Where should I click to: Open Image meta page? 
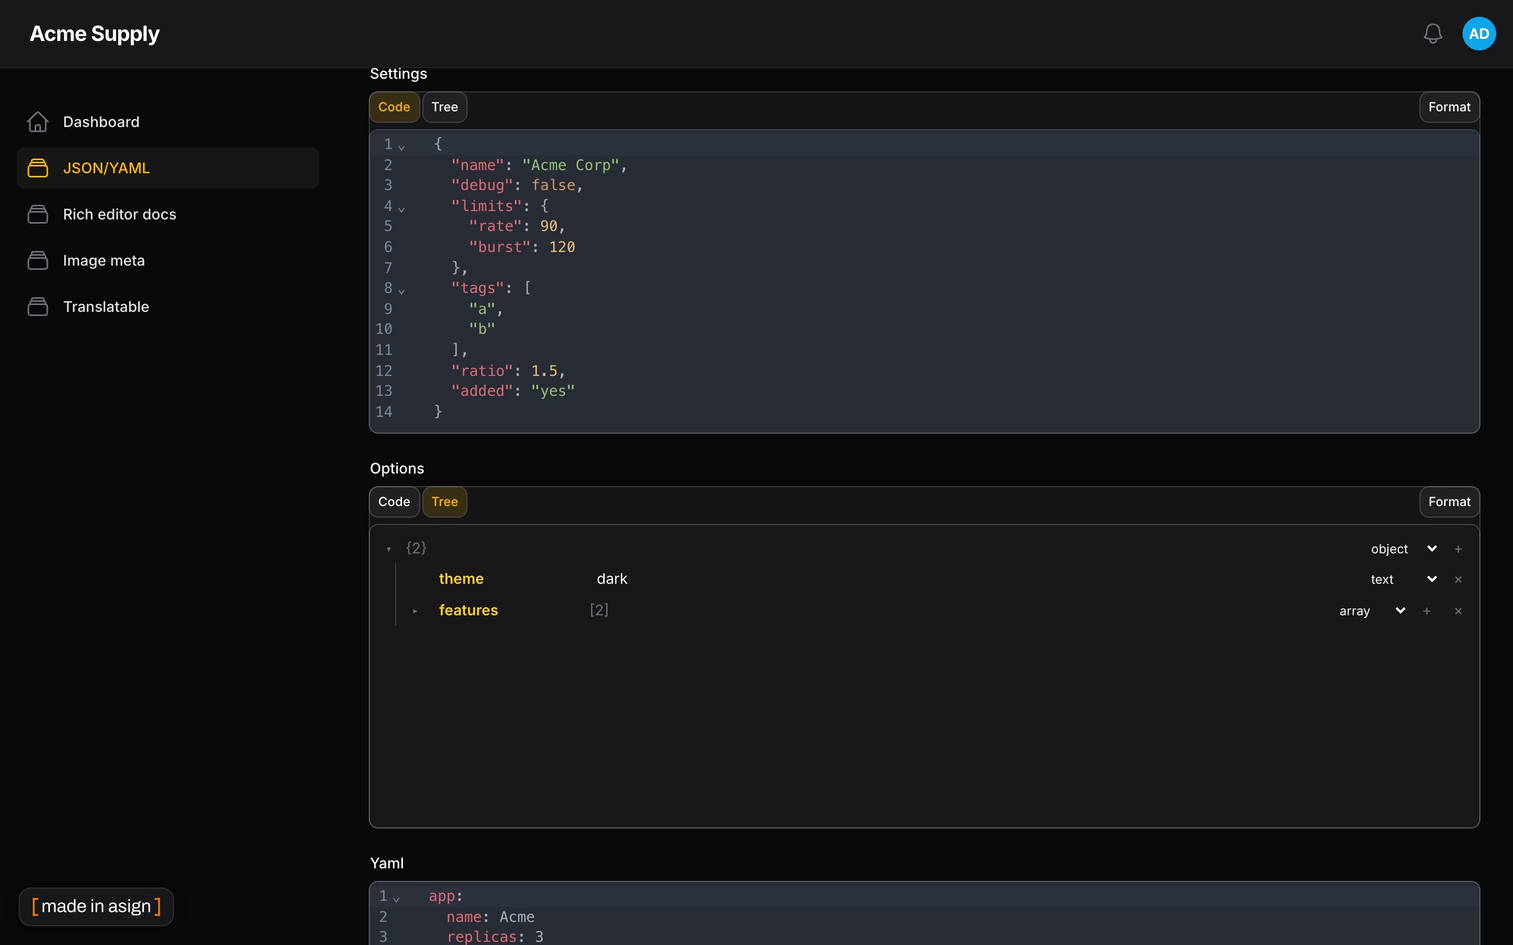pos(168,260)
